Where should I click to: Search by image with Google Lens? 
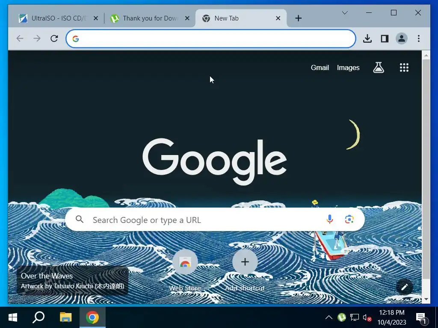pos(349,220)
